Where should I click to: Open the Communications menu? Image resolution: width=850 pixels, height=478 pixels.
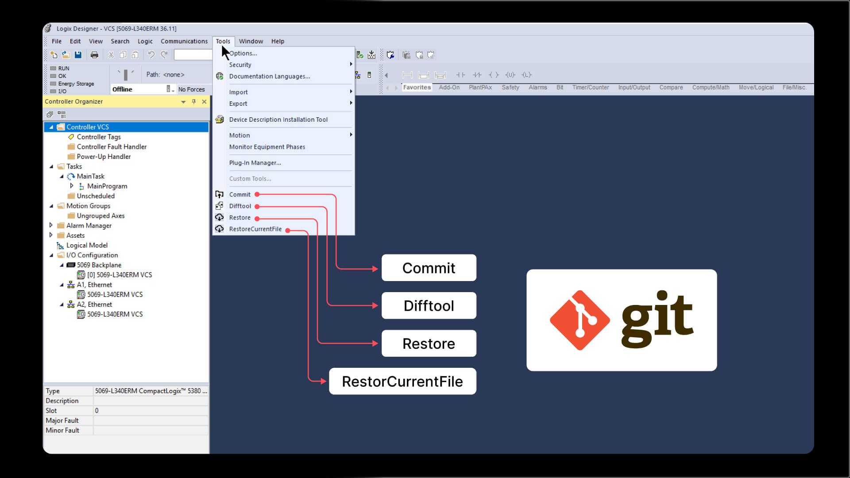(184, 41)
